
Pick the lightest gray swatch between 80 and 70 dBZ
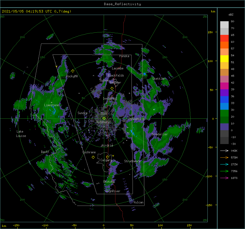(224, 25)
